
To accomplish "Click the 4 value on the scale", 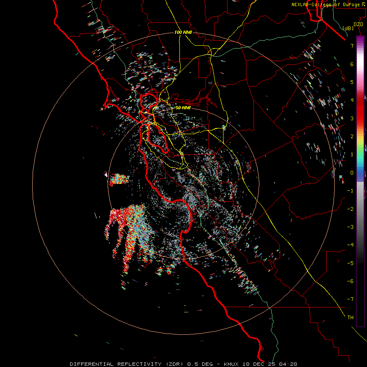I will tap(352, 100).
